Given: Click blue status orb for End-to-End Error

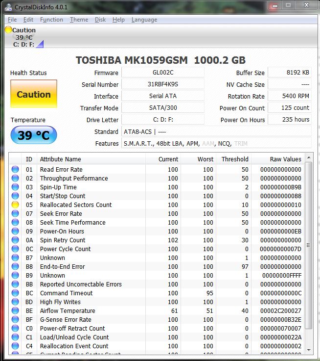Looking at the screenshot, I should [x=15, y=266].
